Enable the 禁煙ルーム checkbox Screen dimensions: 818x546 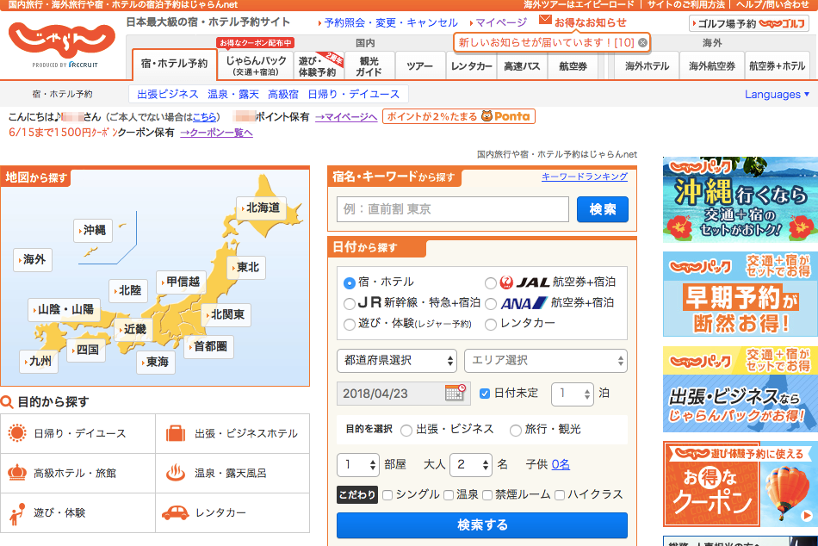(487, 495)
